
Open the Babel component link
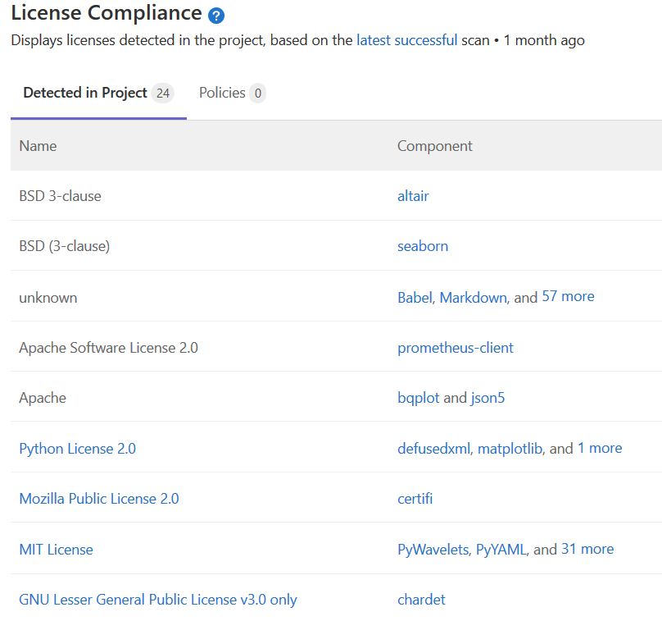(x=414, y=297)
